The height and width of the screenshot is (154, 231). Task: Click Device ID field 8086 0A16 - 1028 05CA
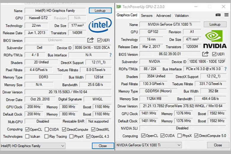pyautogui.click(x=92, y=48)
